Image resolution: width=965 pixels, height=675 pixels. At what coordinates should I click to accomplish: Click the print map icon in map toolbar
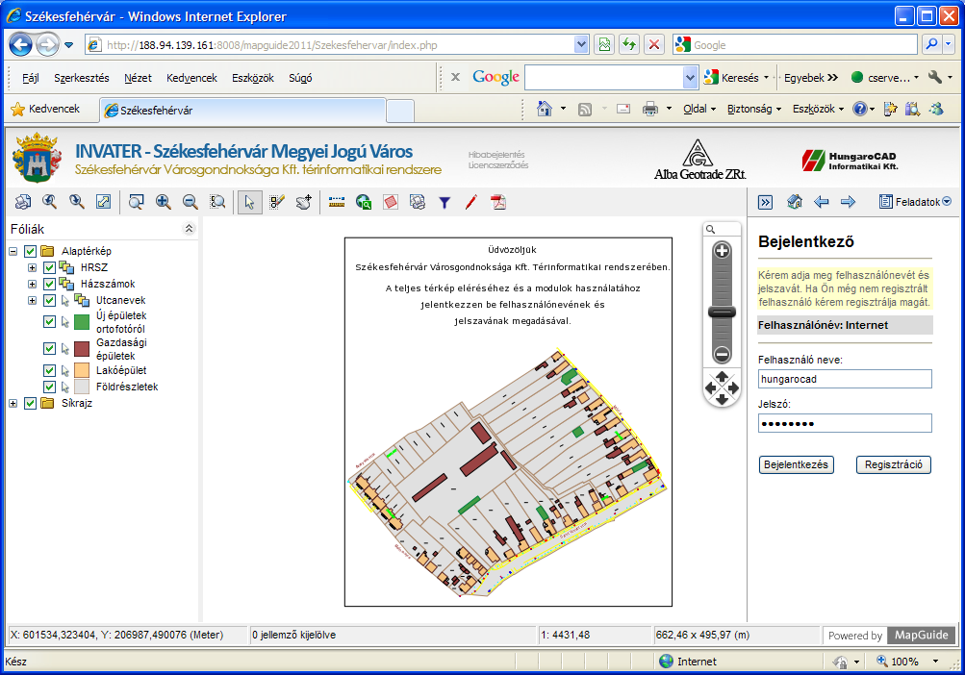click(x=23, y=202)
